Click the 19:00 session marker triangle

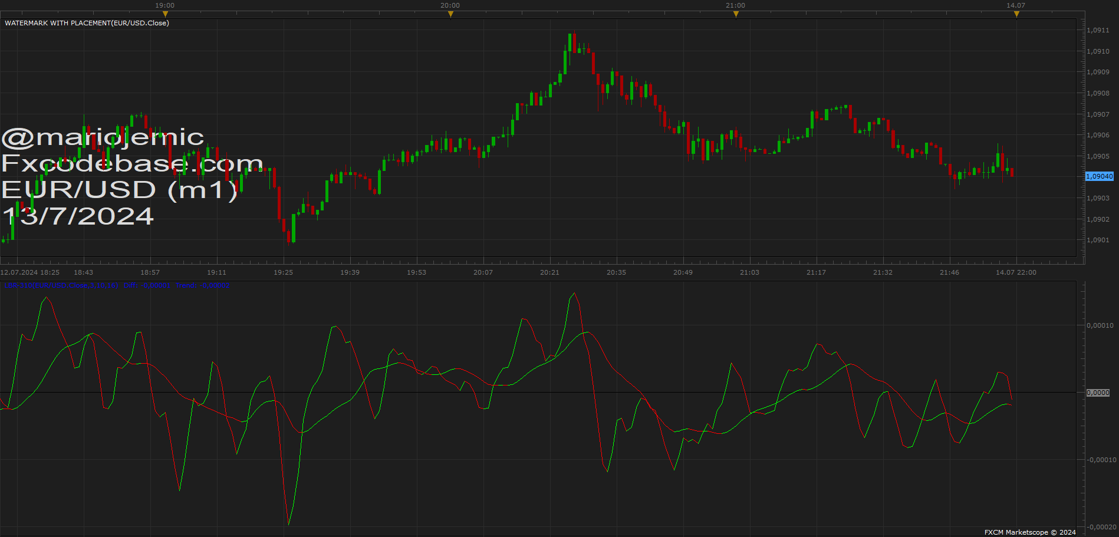click(165, 14)
